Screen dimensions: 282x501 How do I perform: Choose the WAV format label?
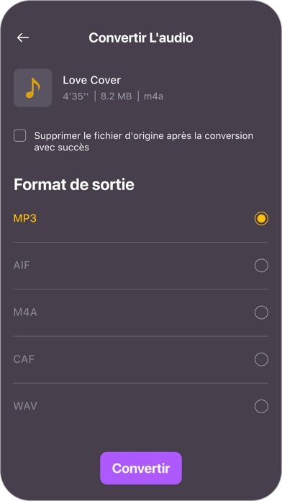pos(25,407)
